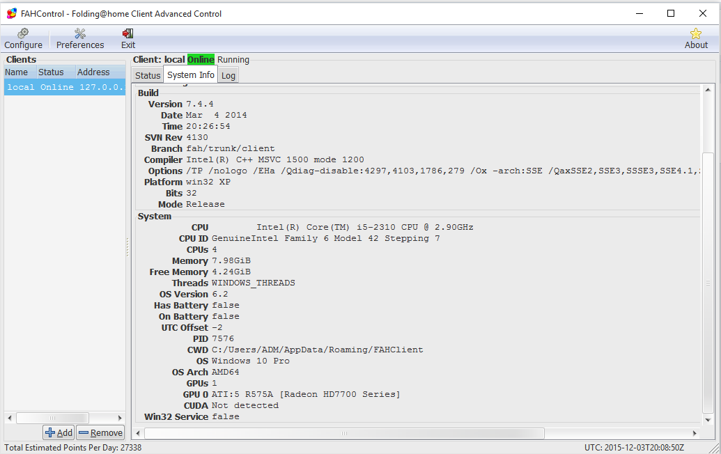Click the version value 7.4.4
Screen dimensions: 721x454
(x=199, y=104)
